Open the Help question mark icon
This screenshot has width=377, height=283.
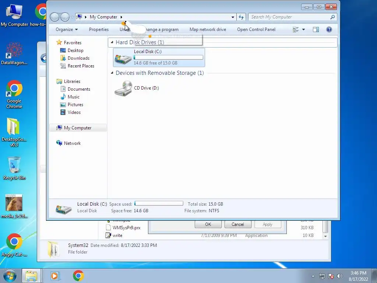[329, 29]
